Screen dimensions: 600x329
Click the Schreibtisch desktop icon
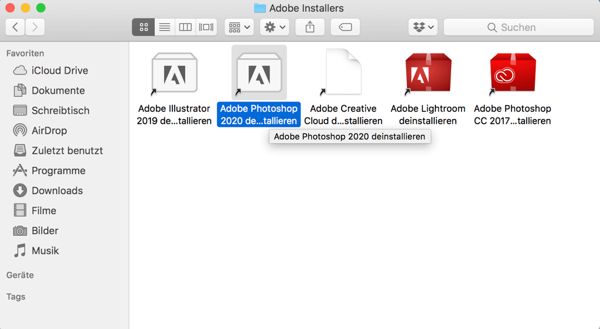pos(20,110)
